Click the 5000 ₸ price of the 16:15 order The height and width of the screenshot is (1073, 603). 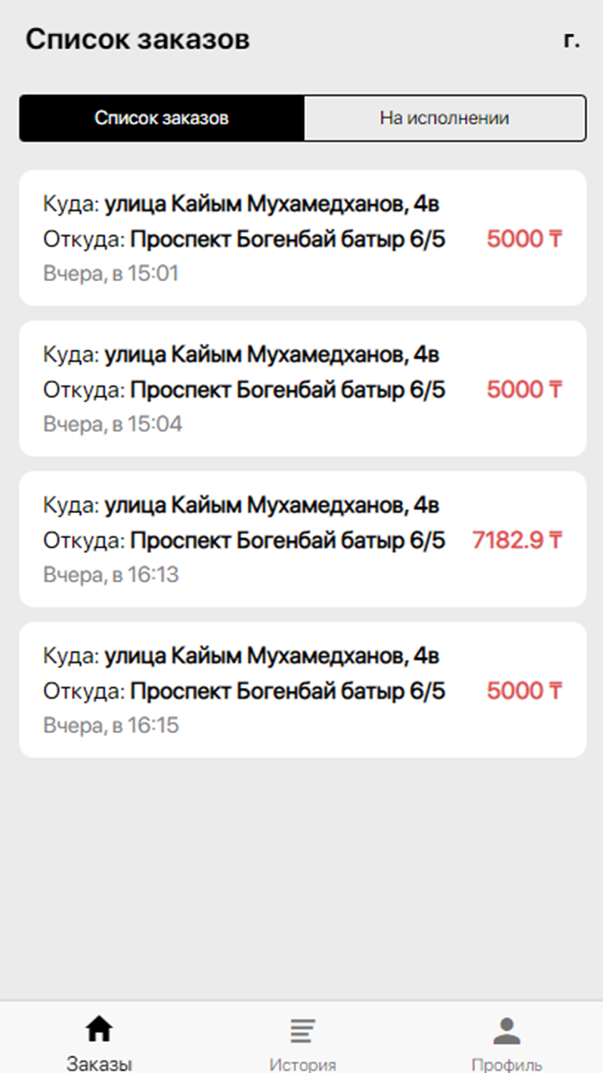pos(524,690)
